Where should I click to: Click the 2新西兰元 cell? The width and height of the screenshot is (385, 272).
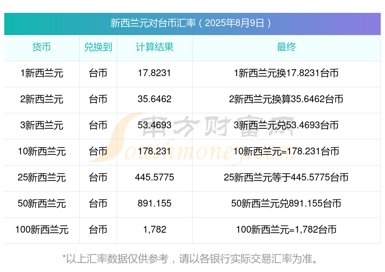pyautogui.click(x=42, y=99)
